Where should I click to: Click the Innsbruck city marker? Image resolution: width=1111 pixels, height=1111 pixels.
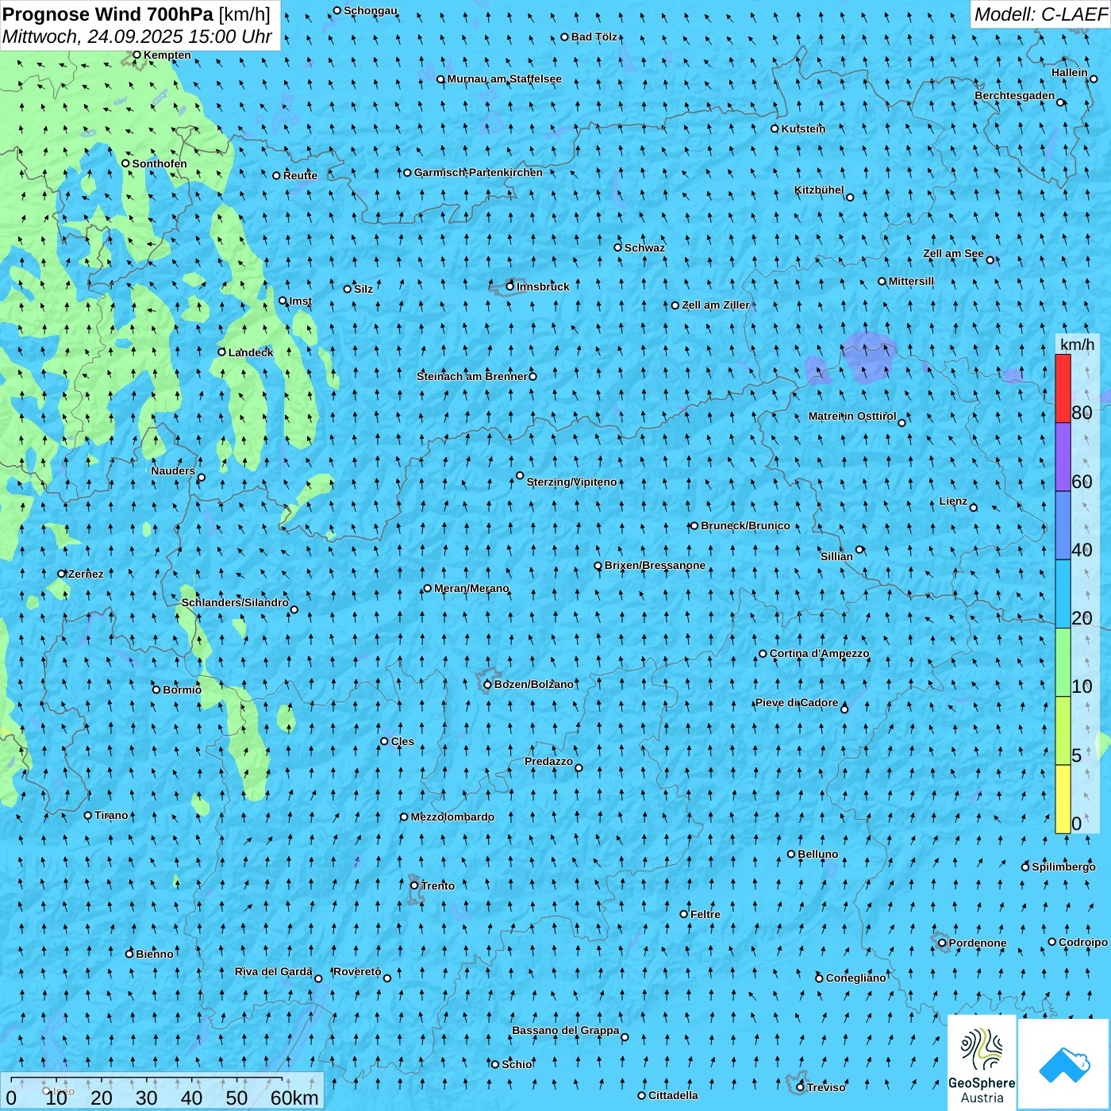510,286
